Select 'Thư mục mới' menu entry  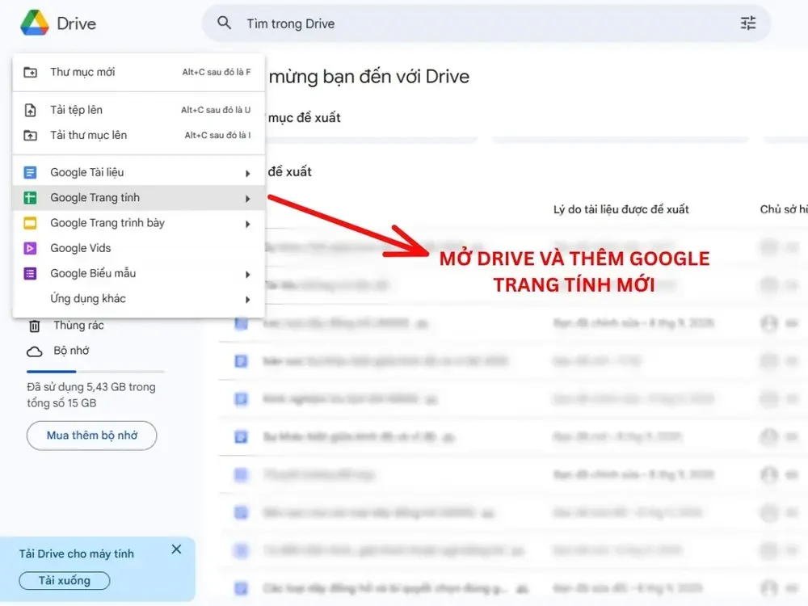(x=139, y=72)
